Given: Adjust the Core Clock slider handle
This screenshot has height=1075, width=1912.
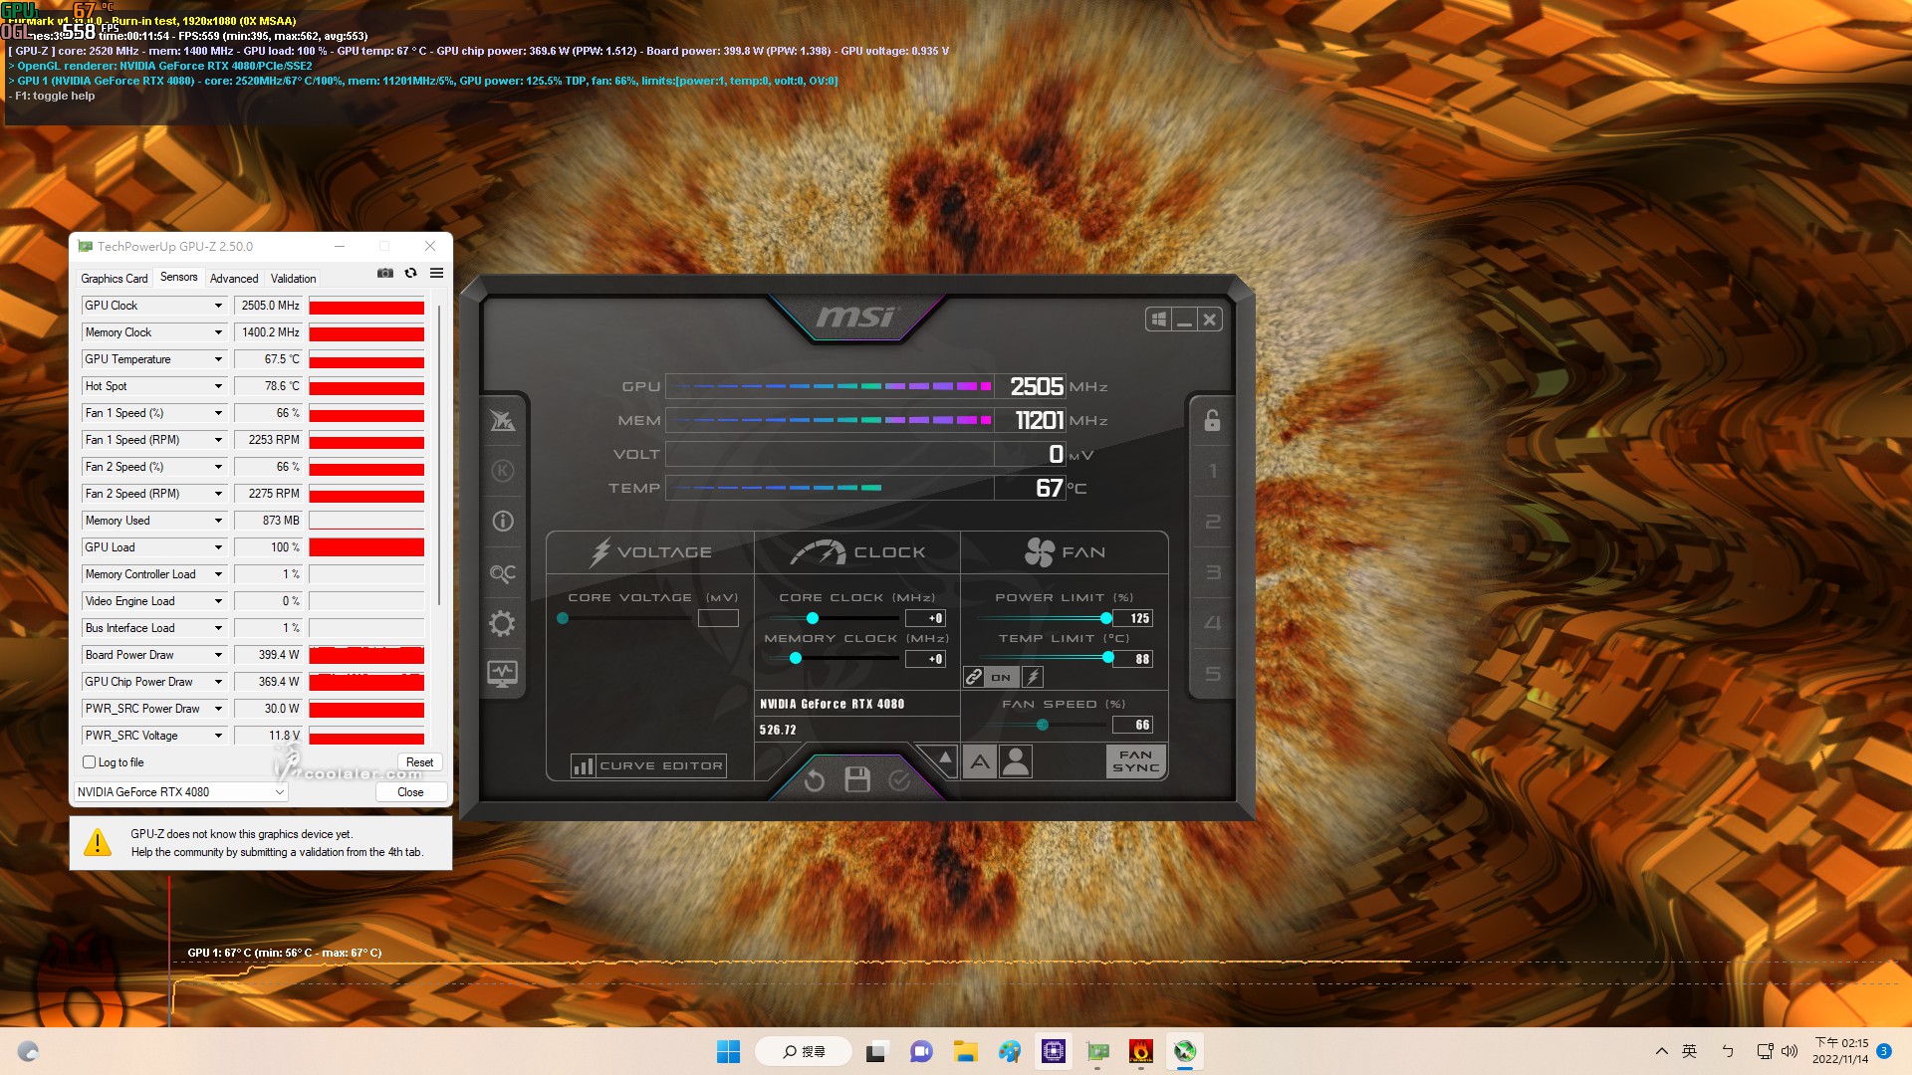Looking at the screenshot, I should pyautogui.click(x=813, y=618).
